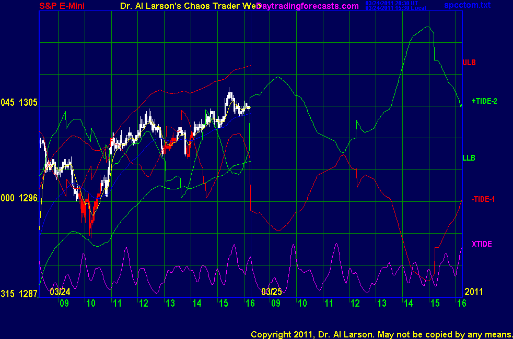Select the 03/25 date label
The width and height of the screenshot is (513, 339).
coord(271,292)
